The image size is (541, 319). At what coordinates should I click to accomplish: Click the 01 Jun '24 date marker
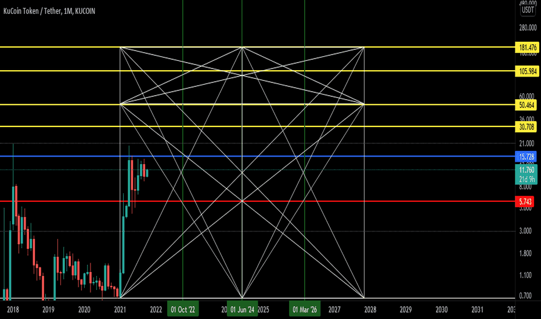[242, 309]
